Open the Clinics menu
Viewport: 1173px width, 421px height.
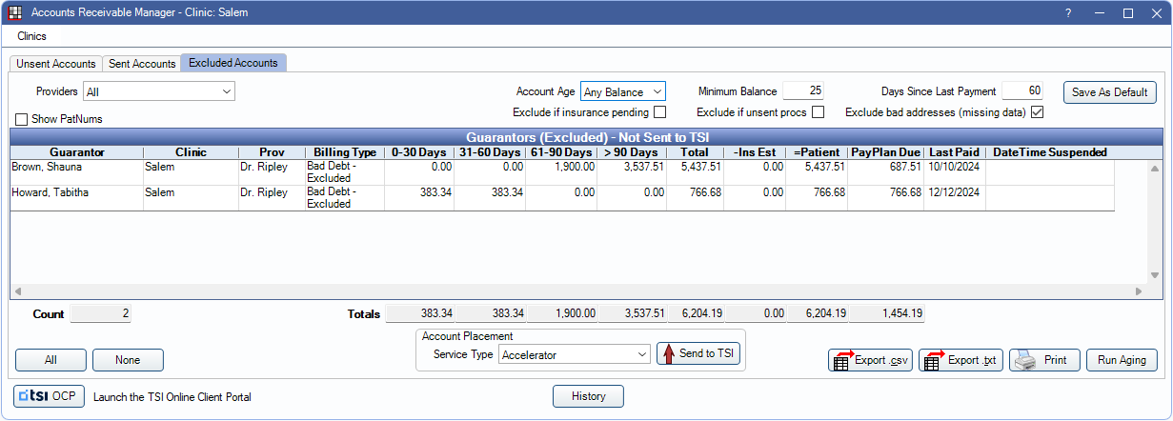click(x=31, y=36)
